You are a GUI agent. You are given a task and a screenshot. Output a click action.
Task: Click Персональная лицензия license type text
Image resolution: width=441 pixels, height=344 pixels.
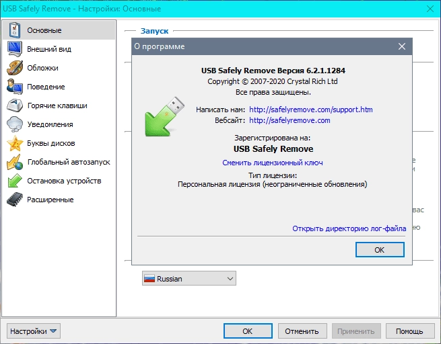point(273,184)
